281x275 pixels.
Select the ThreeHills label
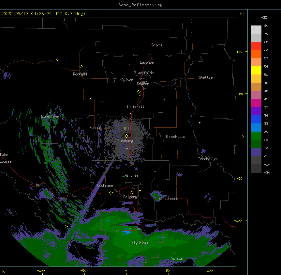[x=175, y=137]
